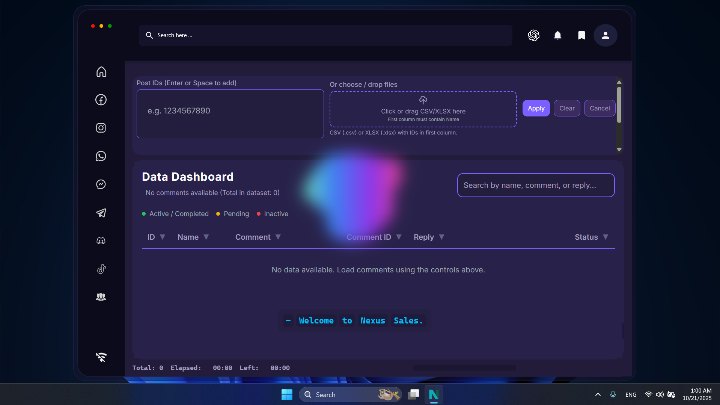The height and width of the screenshot is (405, 720).
Task: Open the WhatsApp section
Action: click(x=101, y=156)
